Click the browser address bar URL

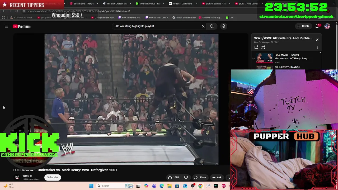[x=79, y=11]
